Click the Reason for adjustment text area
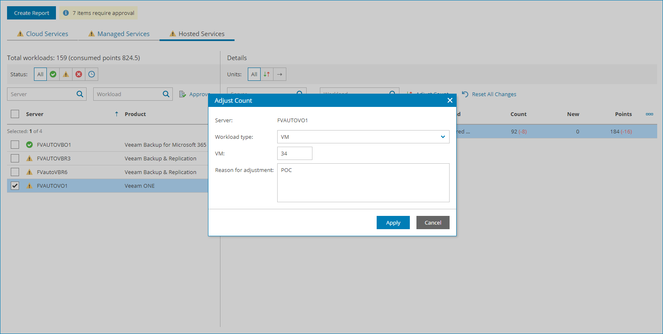This screenshot has width=663, height=334. (x=363, y=183)
